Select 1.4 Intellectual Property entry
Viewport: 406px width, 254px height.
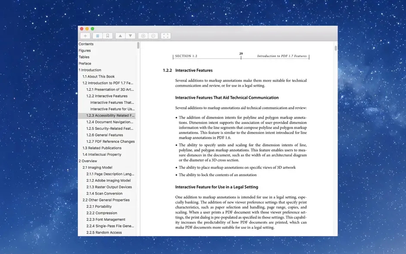[102, 154]
